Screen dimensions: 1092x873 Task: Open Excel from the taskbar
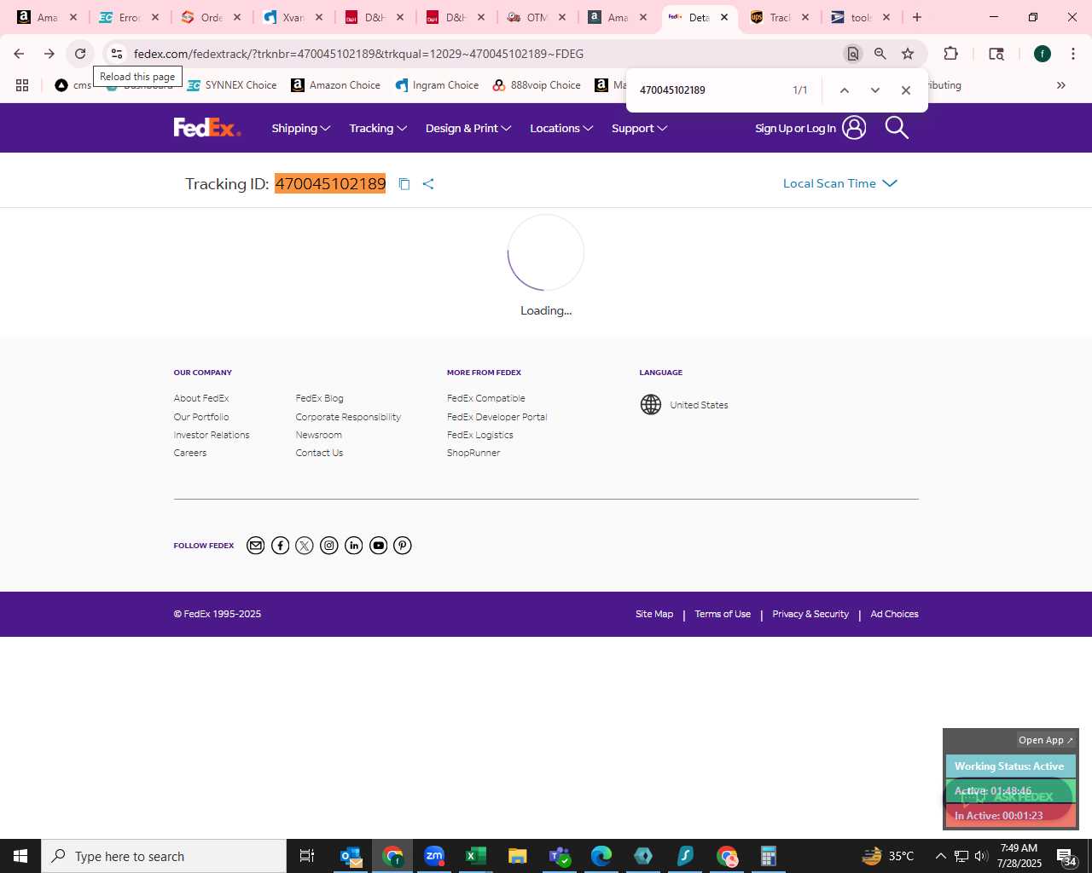click(475, 856)
